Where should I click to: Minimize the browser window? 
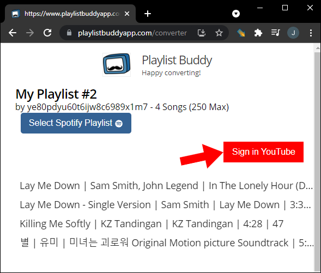click(x=260, y=8)
